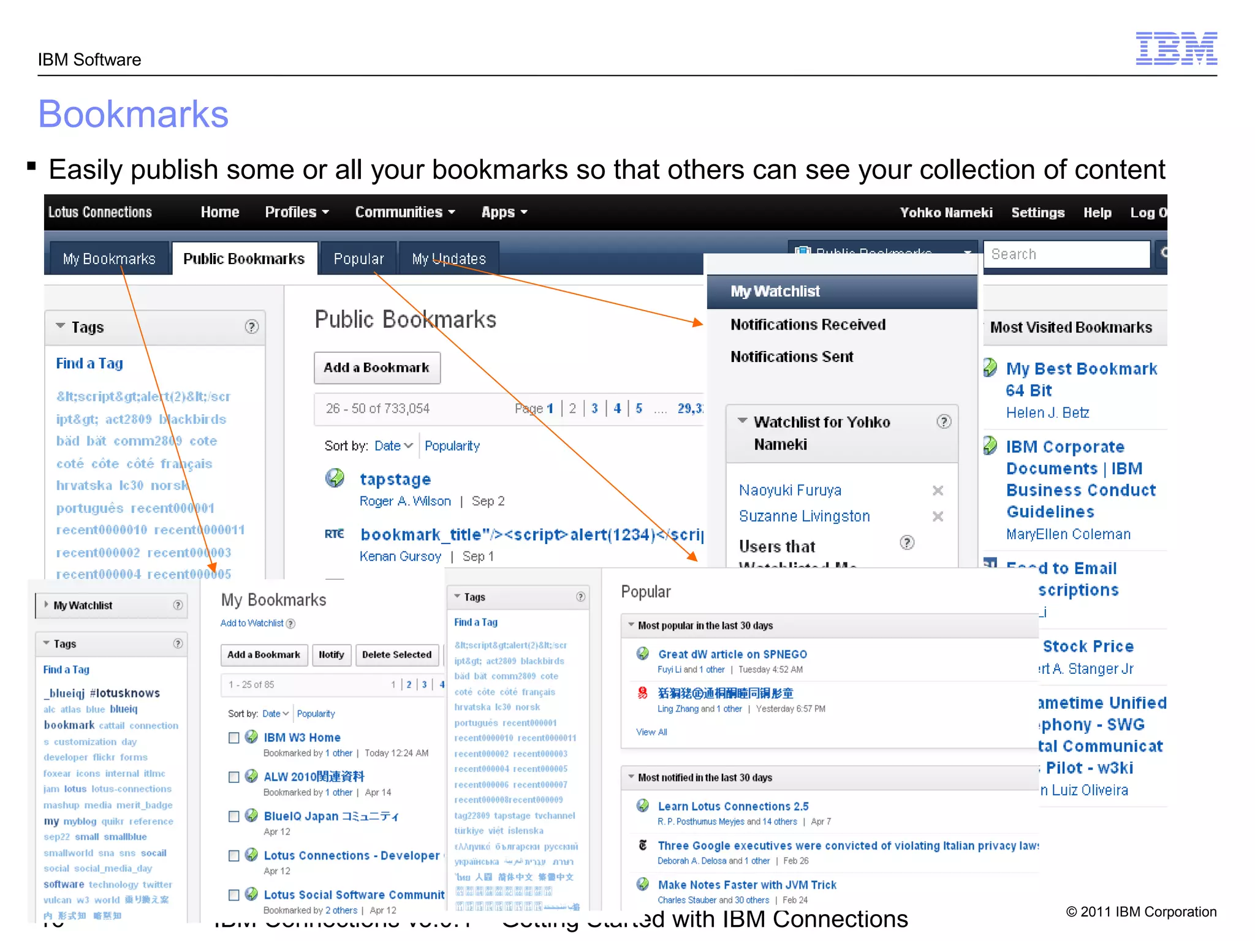Expand the small My Watchlist panel
Viewport: 1255px width, 941px height.
coord(46,605)
